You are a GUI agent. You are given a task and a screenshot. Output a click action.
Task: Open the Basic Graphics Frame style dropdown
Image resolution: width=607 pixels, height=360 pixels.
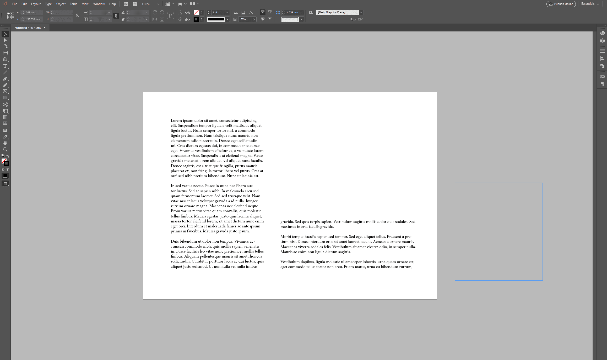click(361, 12)
